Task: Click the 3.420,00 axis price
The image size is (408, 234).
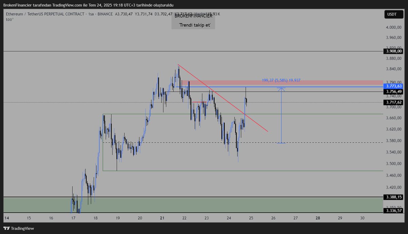Action: [393, 187]
